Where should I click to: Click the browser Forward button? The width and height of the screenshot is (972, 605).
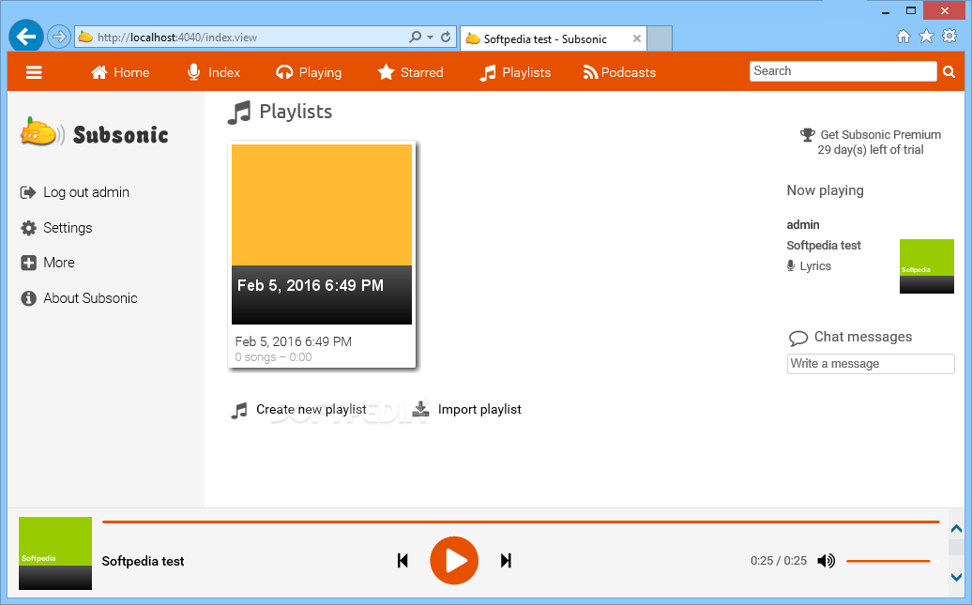pyautogui.click(x=59, y=37)
